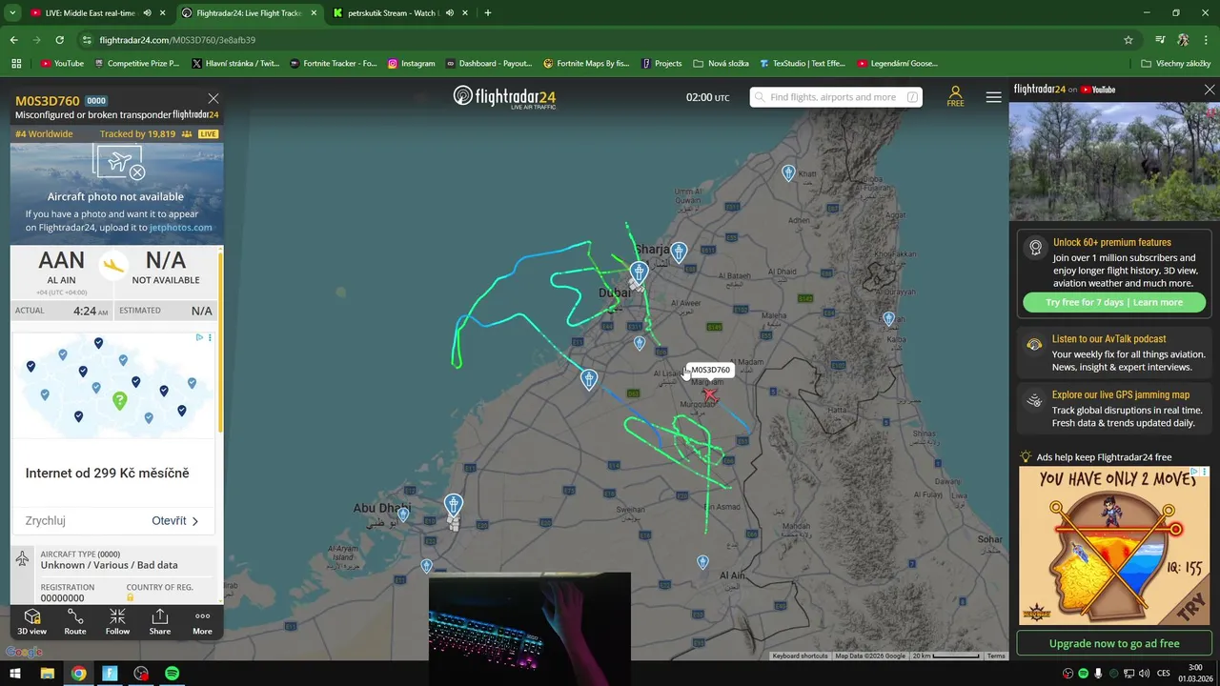Click the airport pin near Al Ain
The width and height of the screenshot is (1220, 686).
702,563
